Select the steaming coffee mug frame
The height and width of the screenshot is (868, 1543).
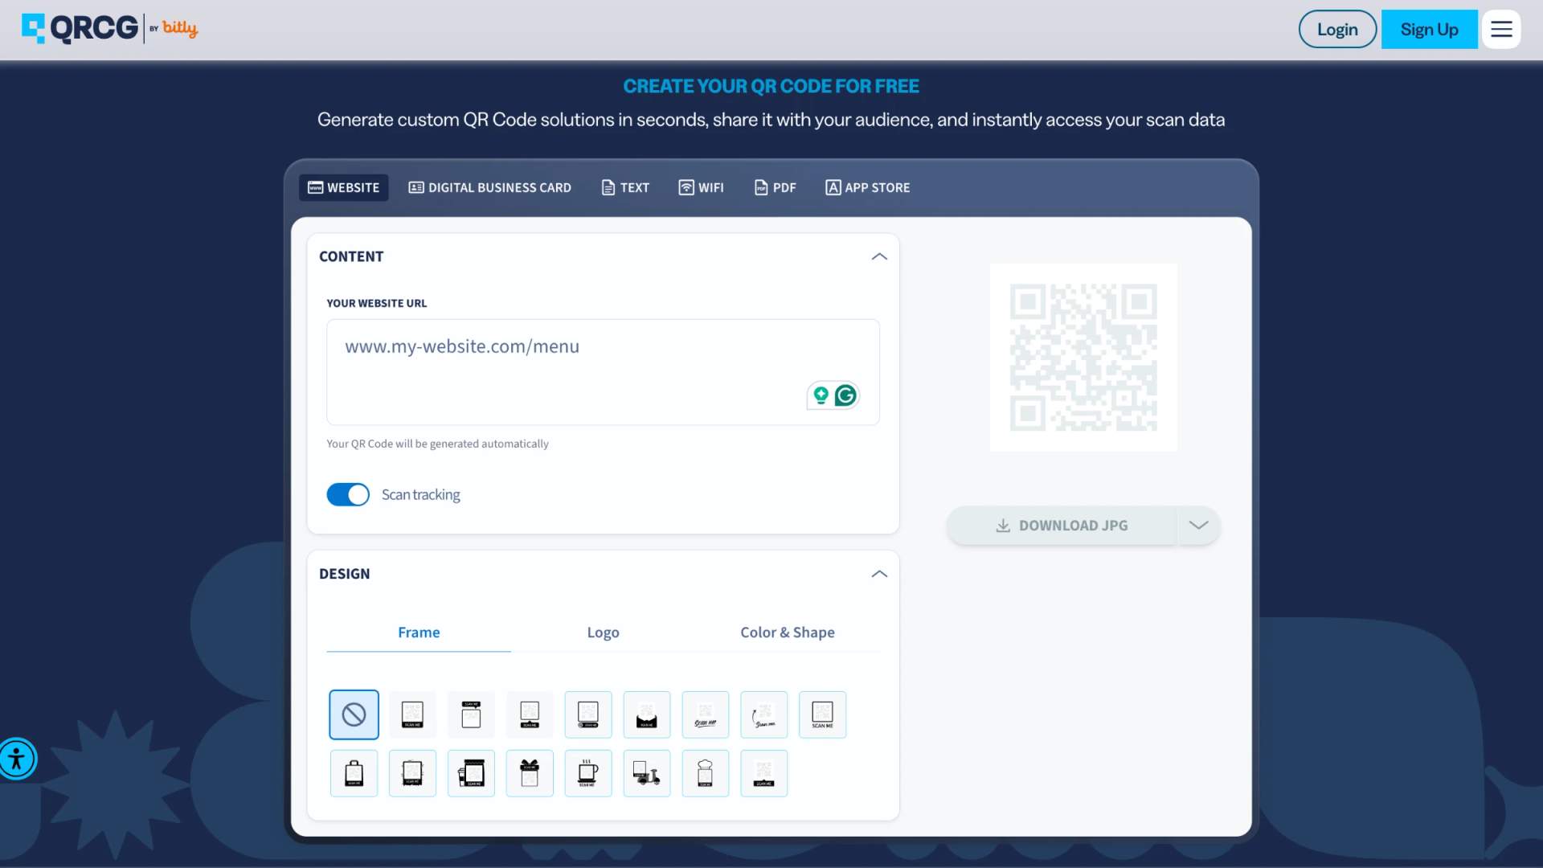(588, 773)
